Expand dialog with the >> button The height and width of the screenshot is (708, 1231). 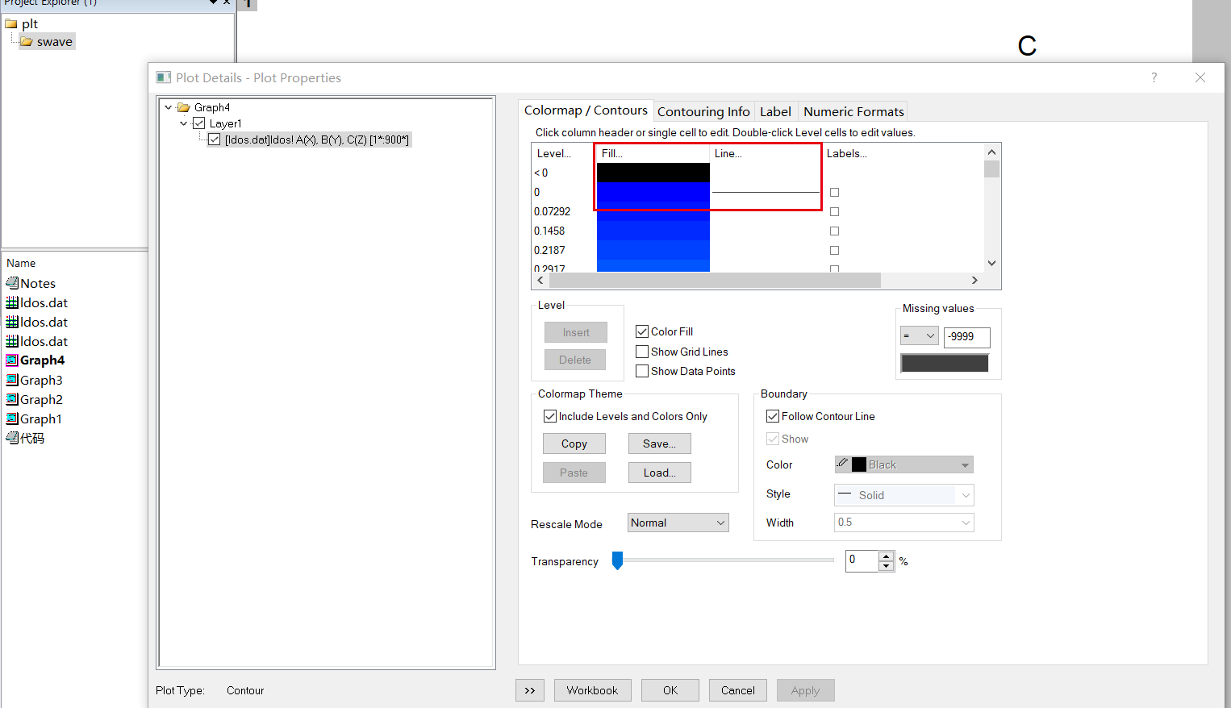pyautogui.click(x=530, y=690)
